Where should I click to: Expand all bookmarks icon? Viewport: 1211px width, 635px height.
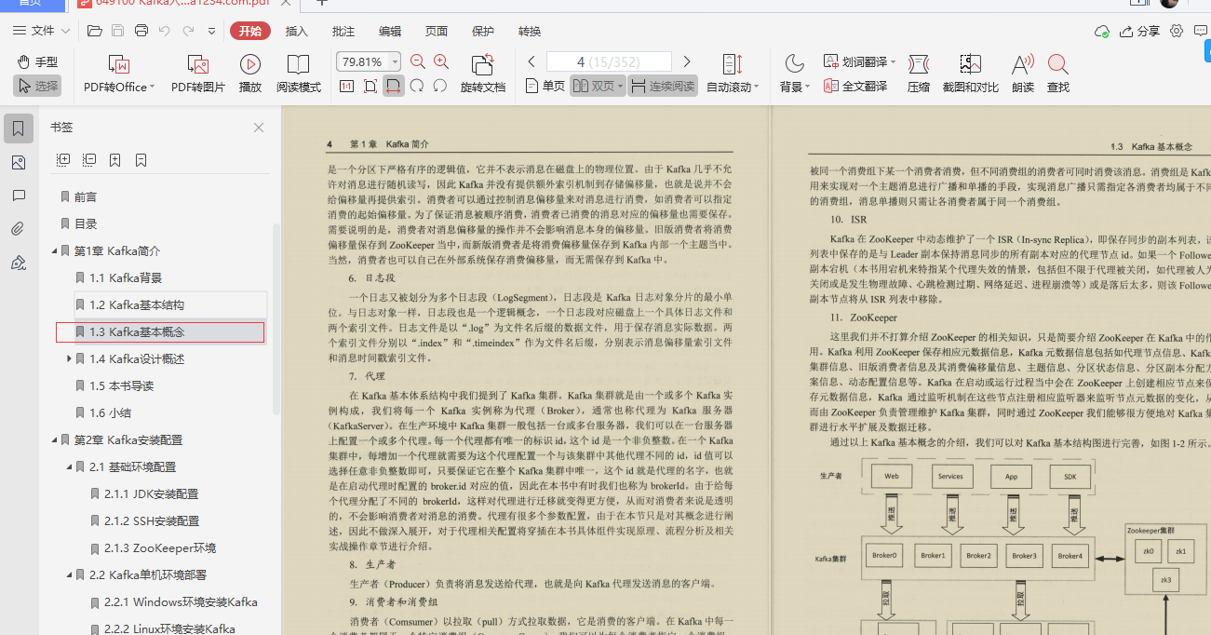point(63,160)
